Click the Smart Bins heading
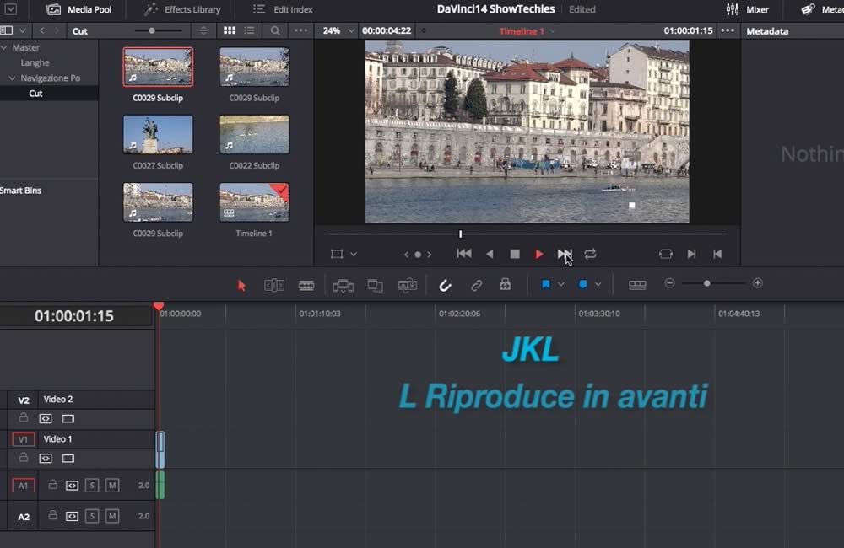Screen dimensions: 844x548 pos(20,191)
